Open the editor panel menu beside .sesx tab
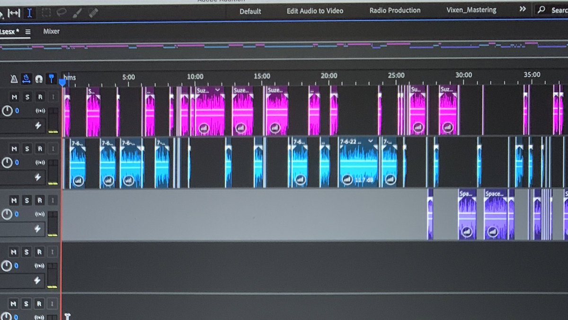The width and height of the screenshot is (568, 320). [x=28, y=32]
